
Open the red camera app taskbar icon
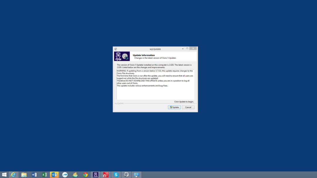coord(105,175)
